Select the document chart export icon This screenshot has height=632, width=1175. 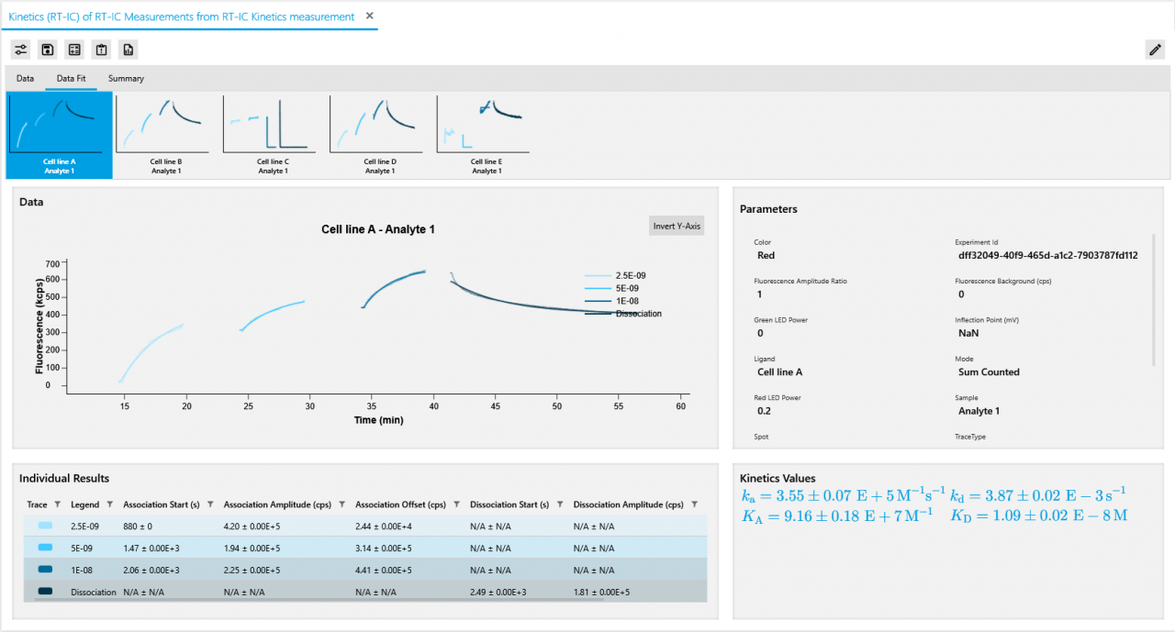pos(128,50)
